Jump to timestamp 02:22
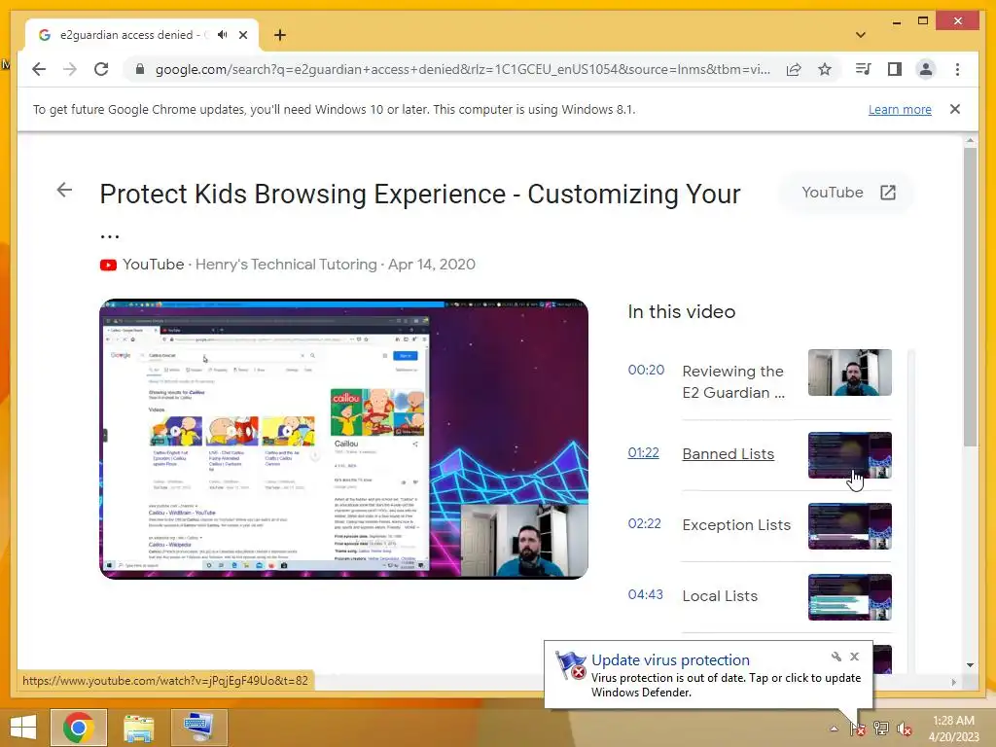Image resolution: width=996 pixels, height=747 pixels. [x=644, y=523]
